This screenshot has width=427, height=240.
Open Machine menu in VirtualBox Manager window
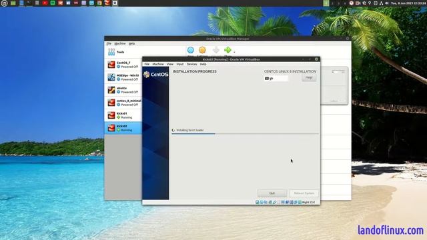tap(120, 43)
